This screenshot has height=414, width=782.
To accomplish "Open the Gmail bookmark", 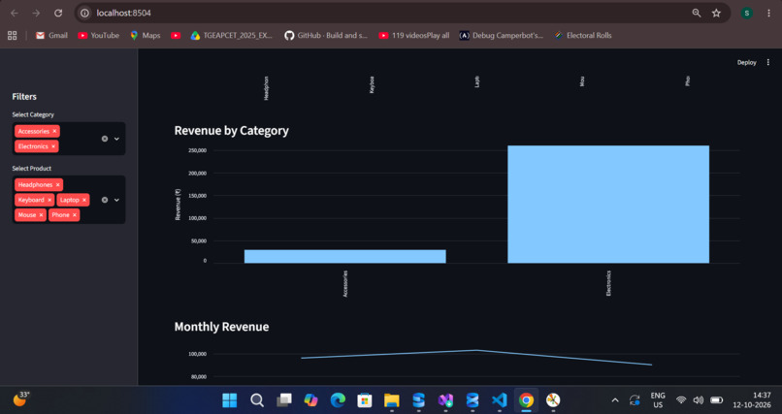I will (51, 35).
